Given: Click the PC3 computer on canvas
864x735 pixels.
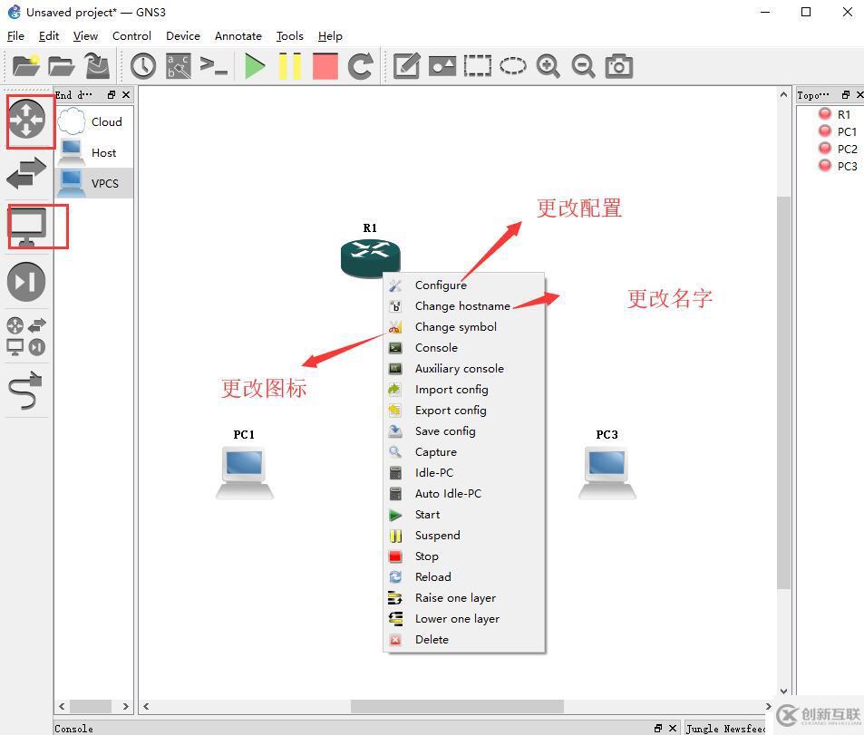Looking at the screenshot, I should tap(607, 473).
